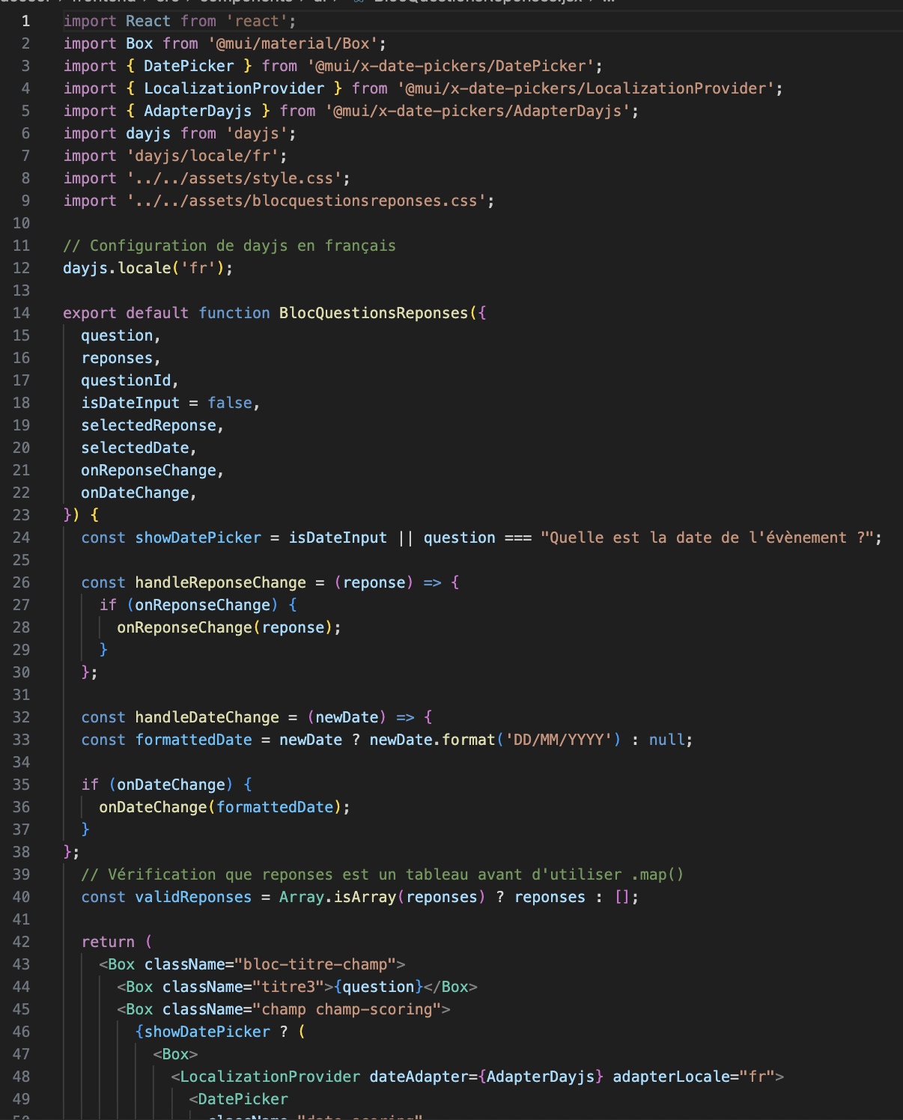
Task: Click the showDatePicker constant declaration
Action: point(198,538)
